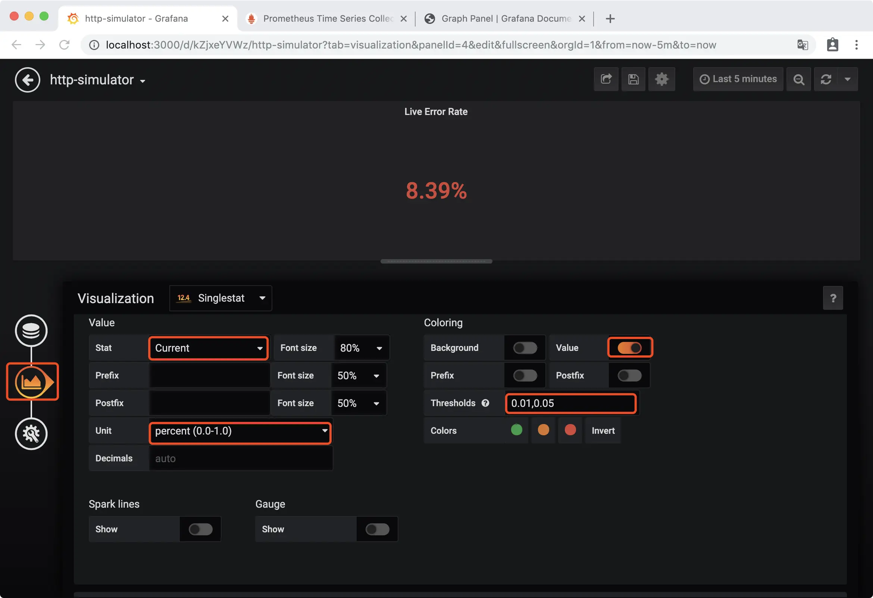The width and height of the screenshot is (873, 598).
Task: Click the Live Error Rate panel title
Action: (436, 112)
